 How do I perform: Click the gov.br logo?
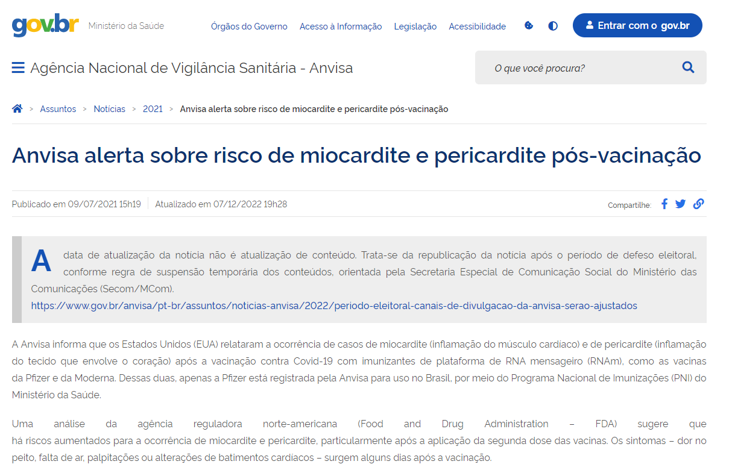[x=45, y=25]
